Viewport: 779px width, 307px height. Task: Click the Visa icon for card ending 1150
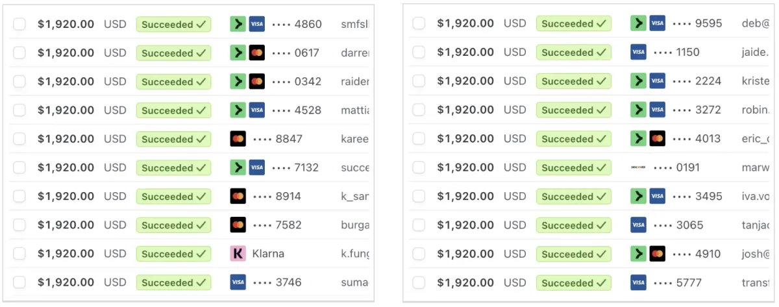(x=638, y=53)
